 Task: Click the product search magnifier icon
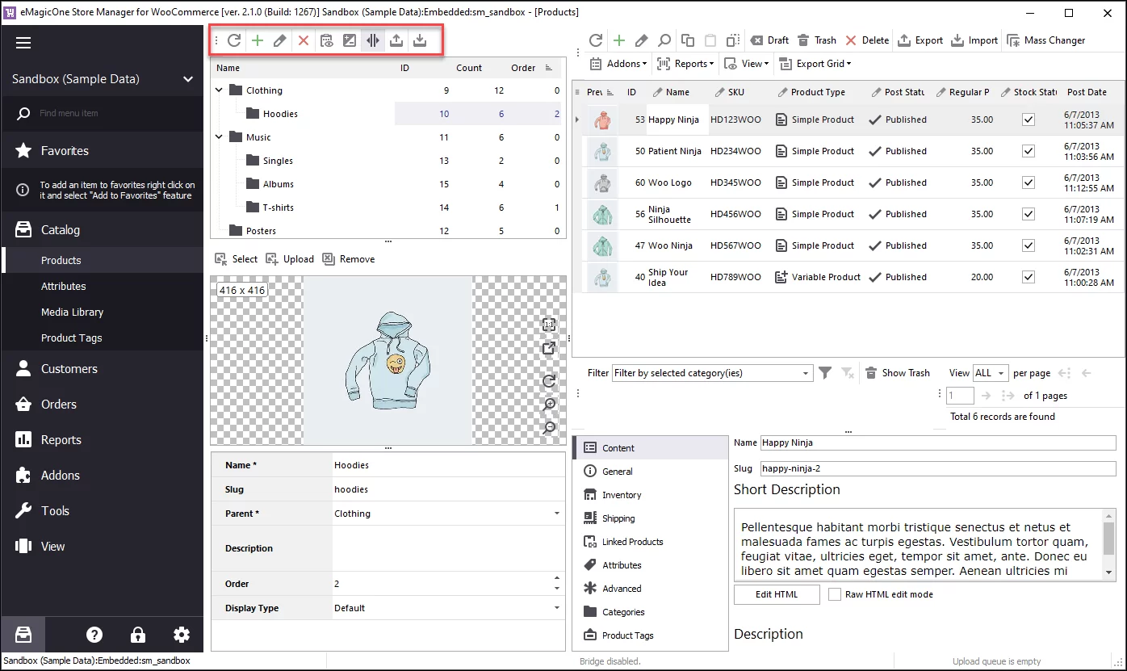point(664,40)
